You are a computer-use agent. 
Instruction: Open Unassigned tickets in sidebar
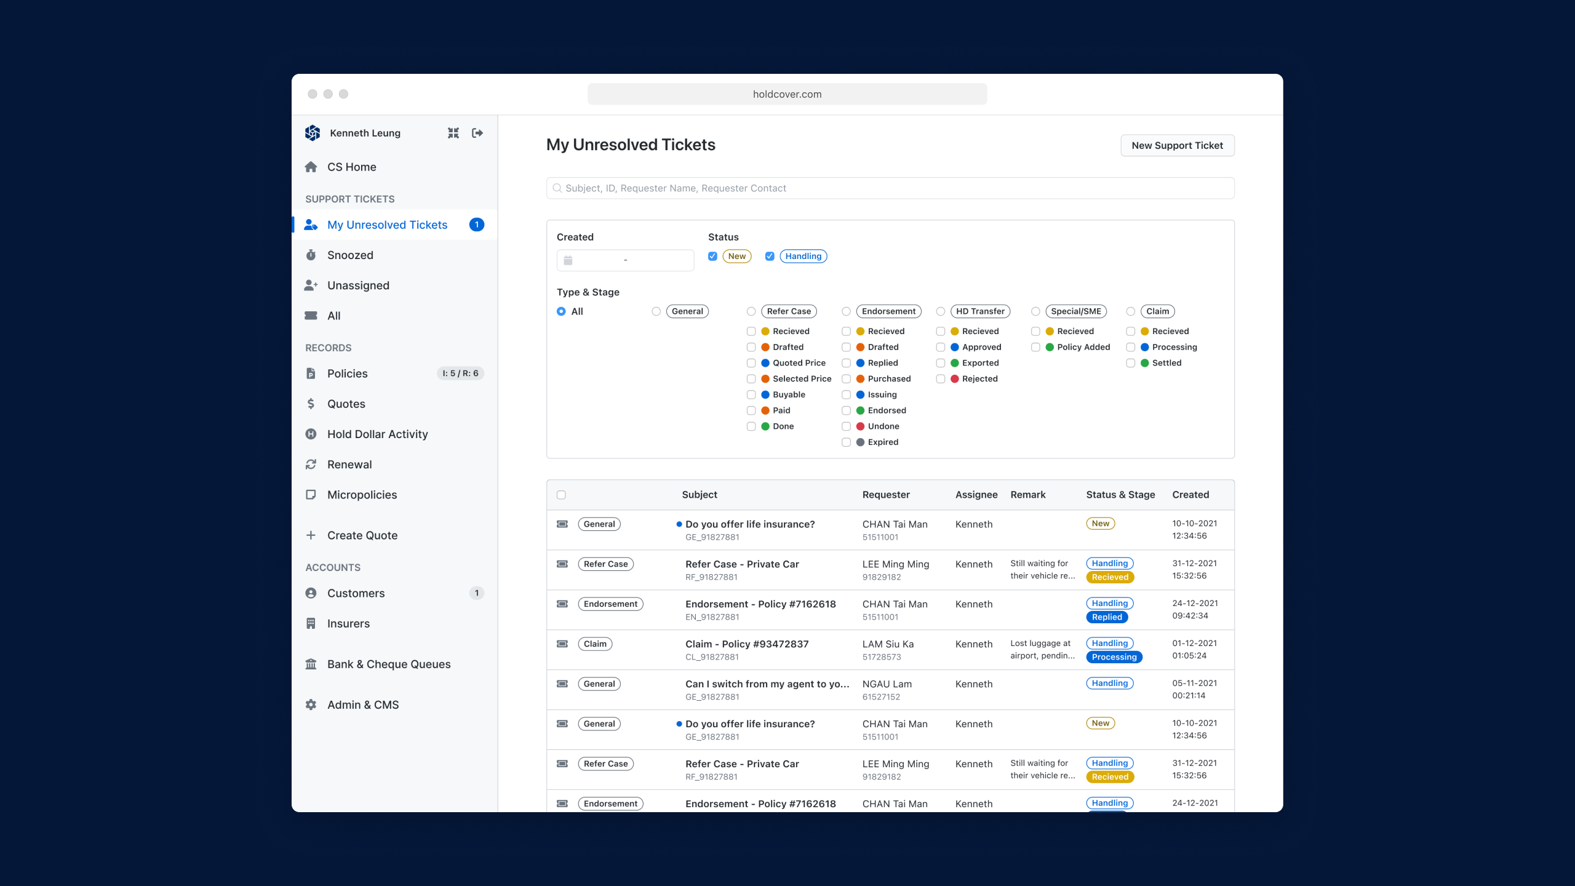358,285
